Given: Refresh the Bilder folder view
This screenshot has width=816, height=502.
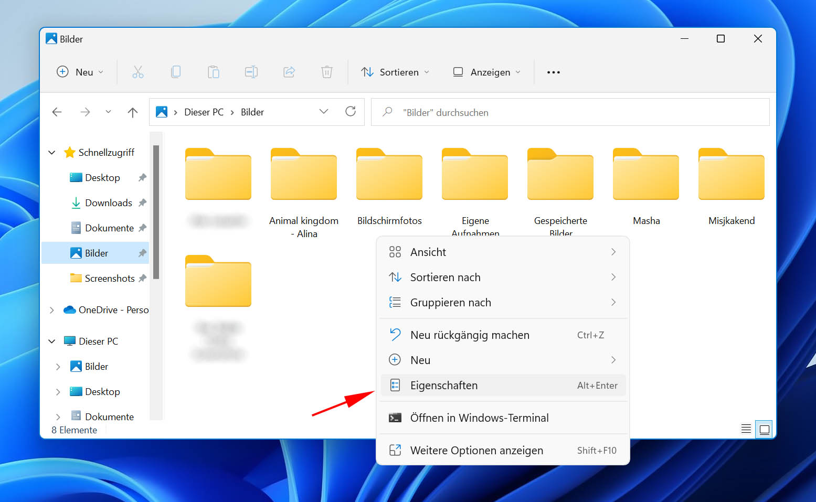Looking at the screenshot, I should point(351,111).
